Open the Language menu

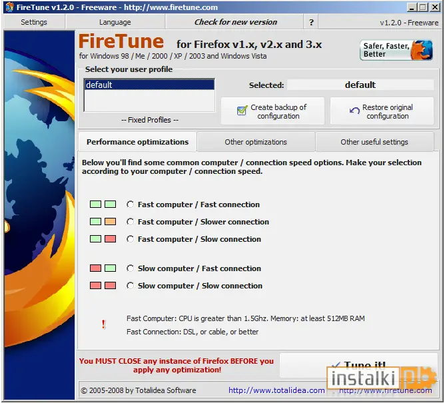click(115, 22)
